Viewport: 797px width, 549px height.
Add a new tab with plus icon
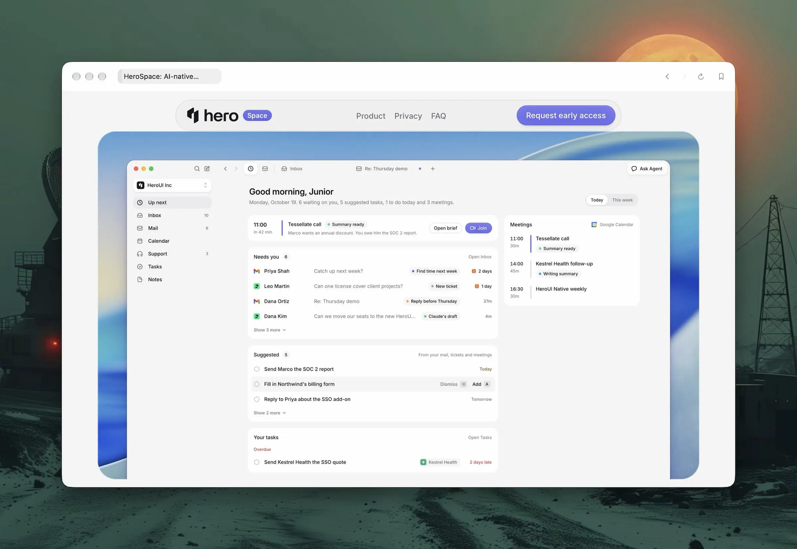coord(433,169)
